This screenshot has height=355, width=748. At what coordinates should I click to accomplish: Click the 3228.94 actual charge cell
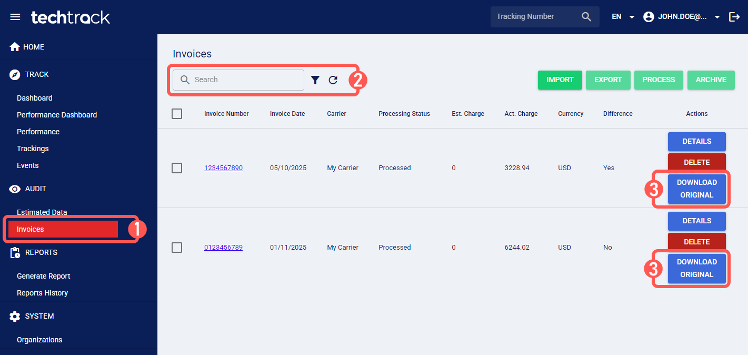pos(517,168)
